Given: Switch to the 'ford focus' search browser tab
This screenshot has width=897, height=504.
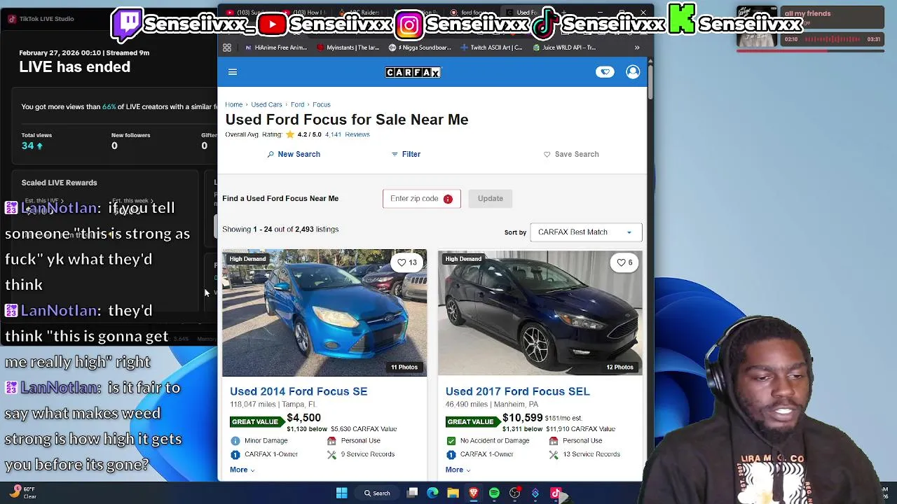Looking at the screenshot, I should point(471,13).
